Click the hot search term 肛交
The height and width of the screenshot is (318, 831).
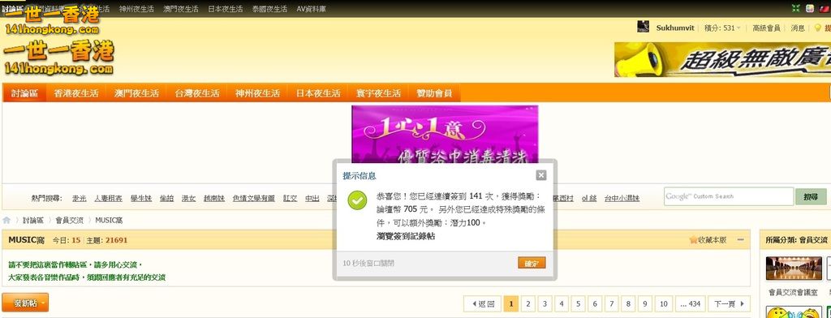(x=290, y=198)
